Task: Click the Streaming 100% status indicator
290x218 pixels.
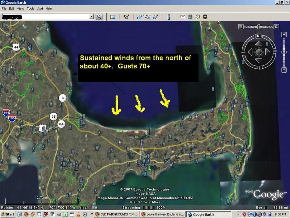Action: pyautogui.click(x=144, y=207)
